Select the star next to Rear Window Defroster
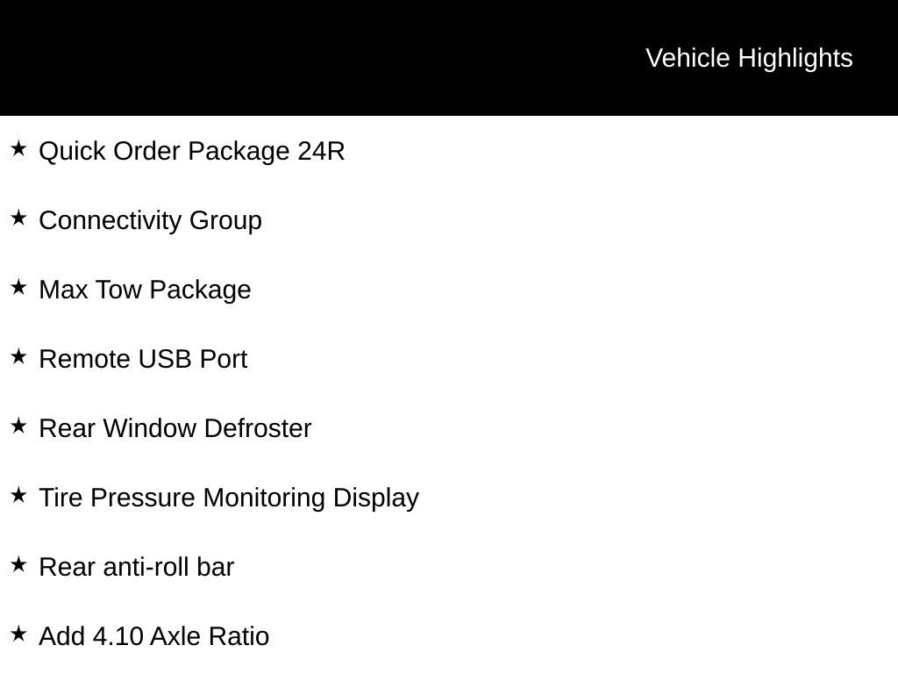The width and height of the screenshot is (898, 674). pos(18,427)
